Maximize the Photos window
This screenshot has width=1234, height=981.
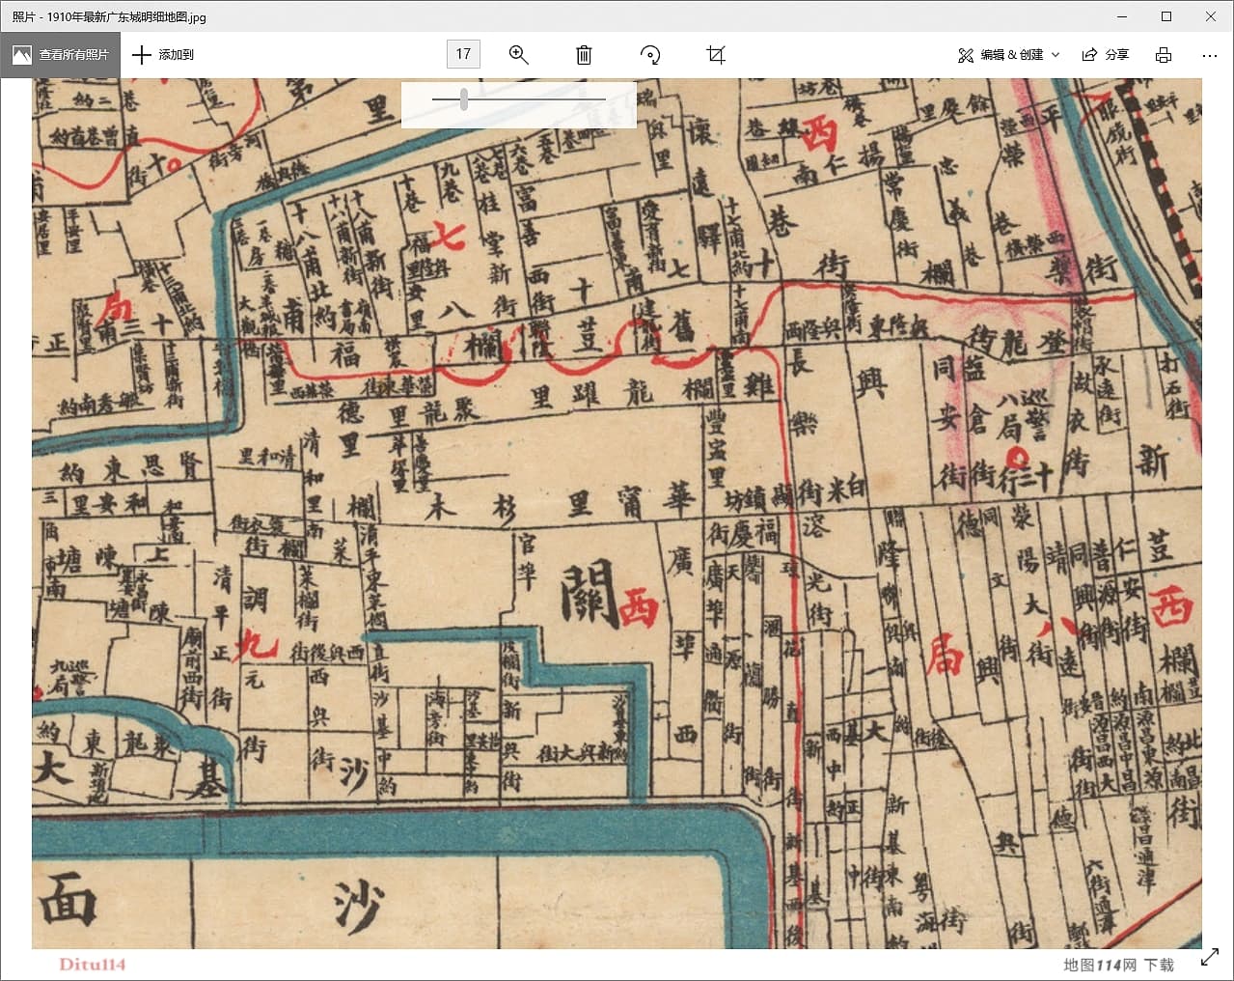coord(1165,16)
